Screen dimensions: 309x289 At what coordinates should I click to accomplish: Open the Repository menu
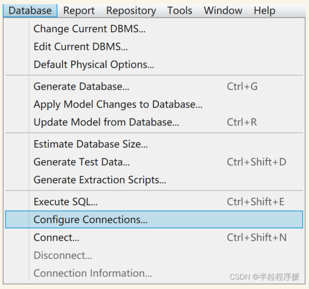point(131,10)
